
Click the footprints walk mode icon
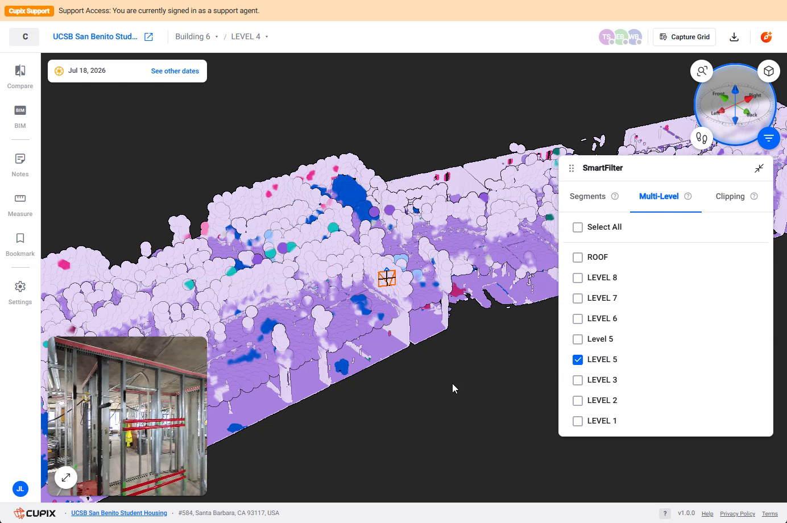pos(702,138)
